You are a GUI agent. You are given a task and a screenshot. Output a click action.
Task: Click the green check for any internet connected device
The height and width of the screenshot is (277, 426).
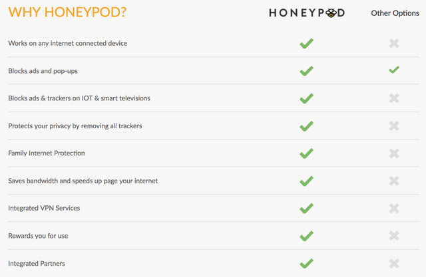click(306, 44)
